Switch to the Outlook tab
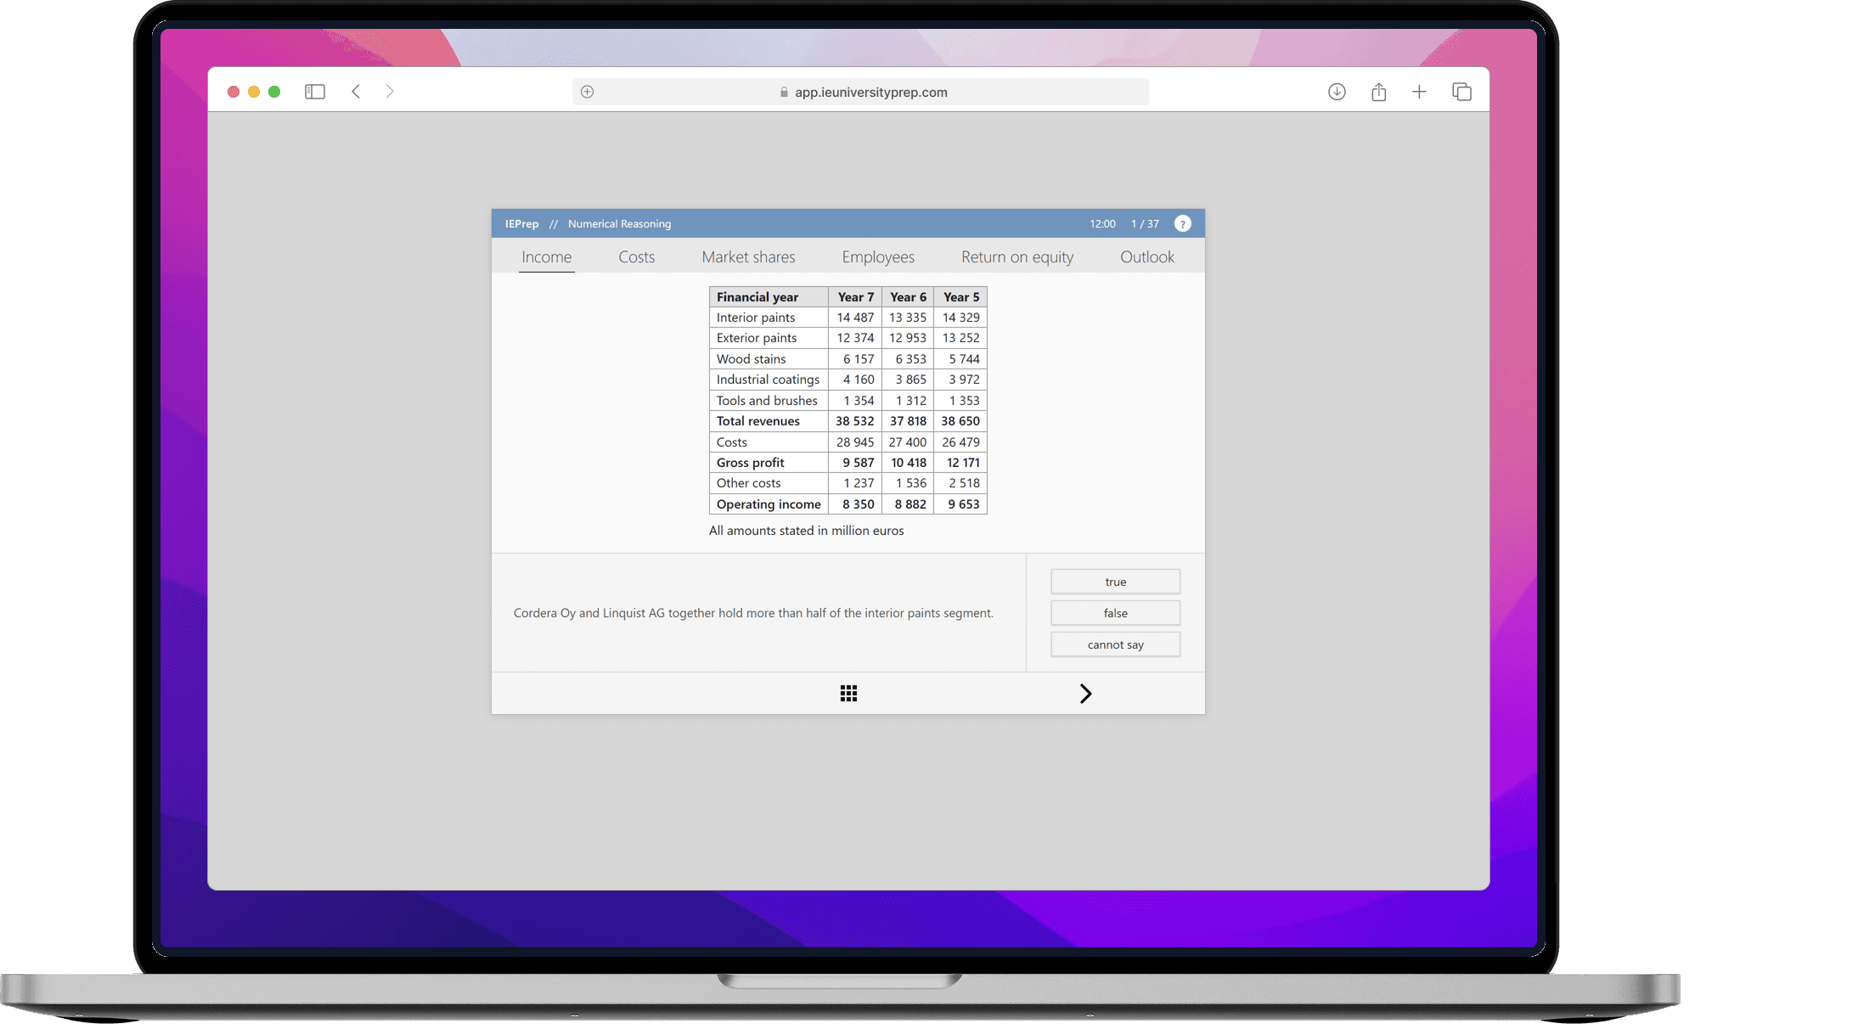1864x1024 pixels. (1147, 257)
